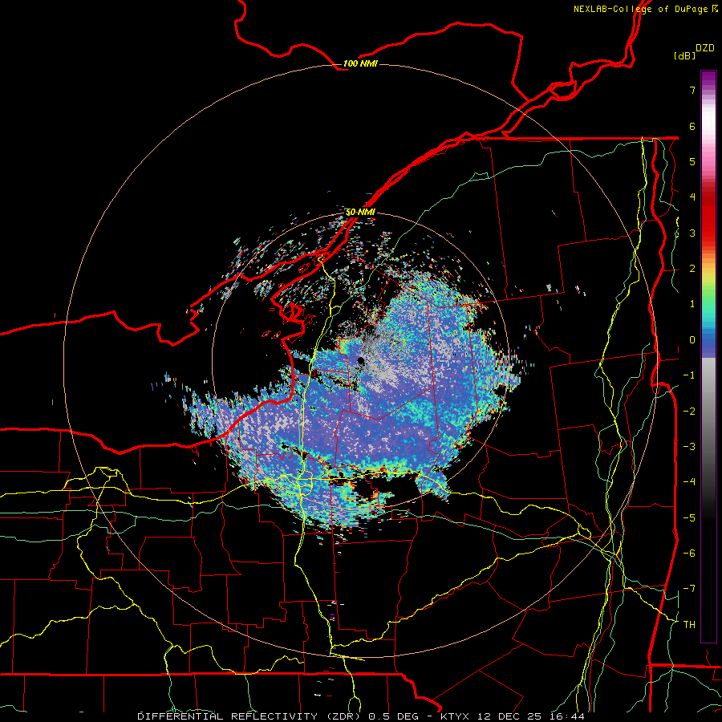Click the -3 value on the color scale

pyautogui.click(x=689, y=447)
